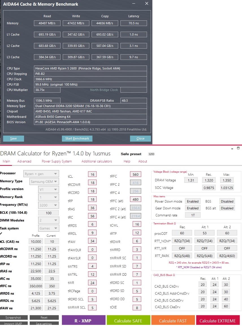
Task: Click the tRC value 56 field
Action: pyautogui.click(x=92, y=216)
